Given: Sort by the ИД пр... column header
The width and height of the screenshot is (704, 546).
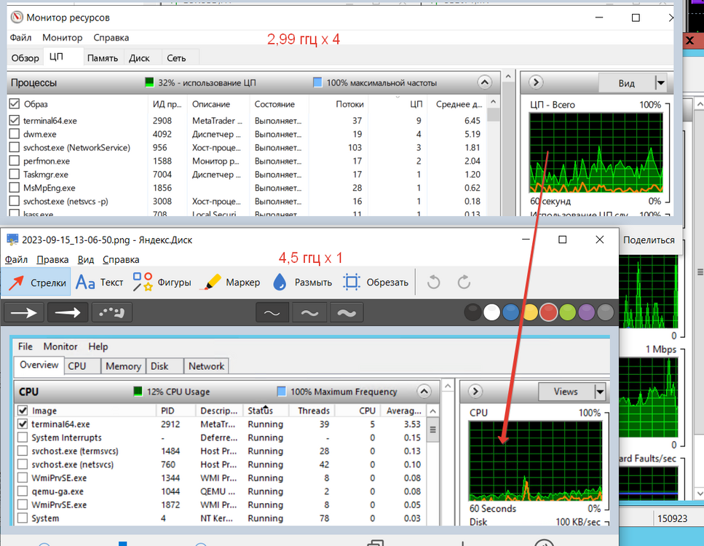Looking at the screenshot, I should tap(167, 104).
